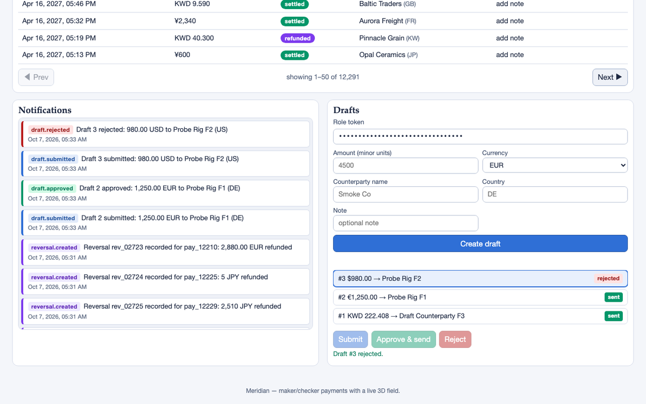Viewport: 646px width, 404px height.
Task: Click the KWD 40.300 amount cell
Action: [194, 38]
